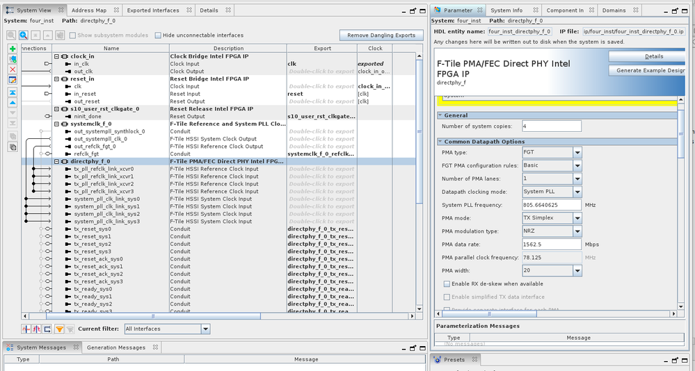Viewport: 695px width, 371px height.
Task: Click the Generate Example Design button
Action: pyautogui.click(x=646, y=70)
